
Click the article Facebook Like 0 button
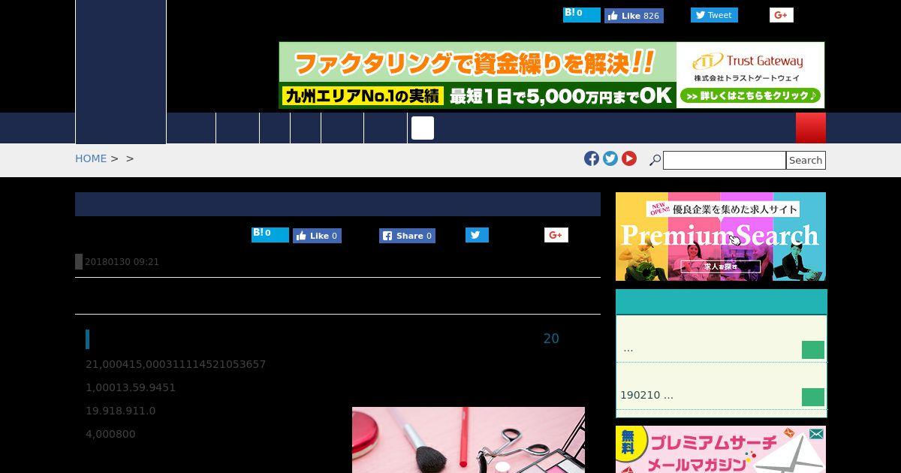[x=317, y=236]
